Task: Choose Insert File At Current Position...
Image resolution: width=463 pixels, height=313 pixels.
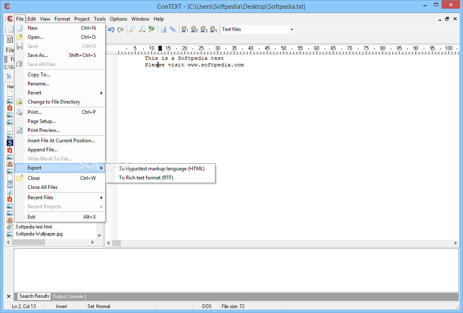Action: pos(60,141)
